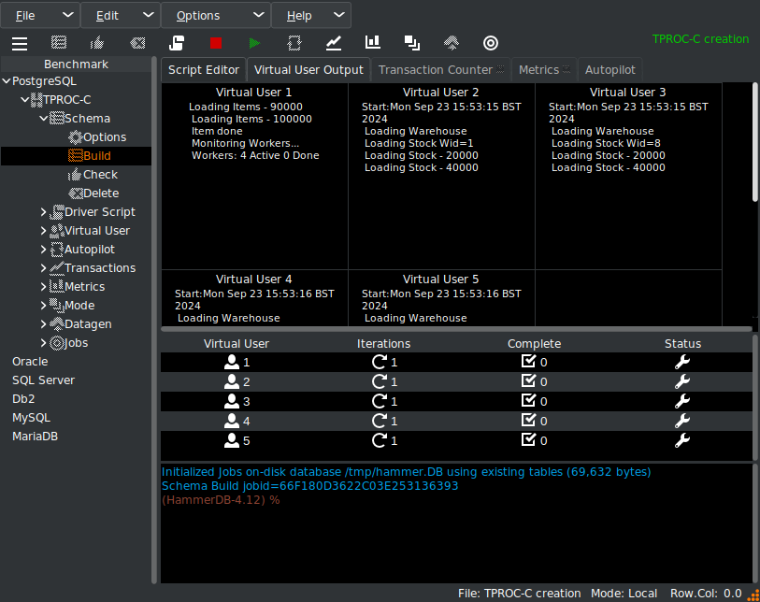Viewport: 760px width, 602px height.
Task: Click the dropdown arrow beside Edit
Action: (149, 15)
